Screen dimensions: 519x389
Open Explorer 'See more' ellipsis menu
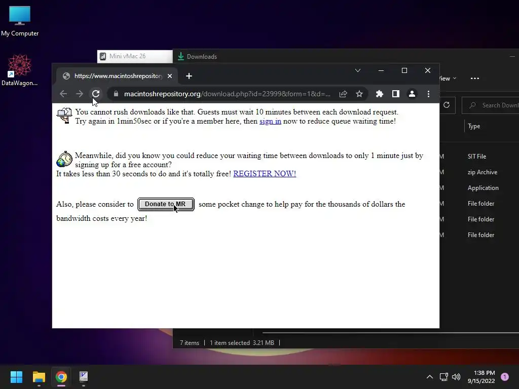[474, 79]
